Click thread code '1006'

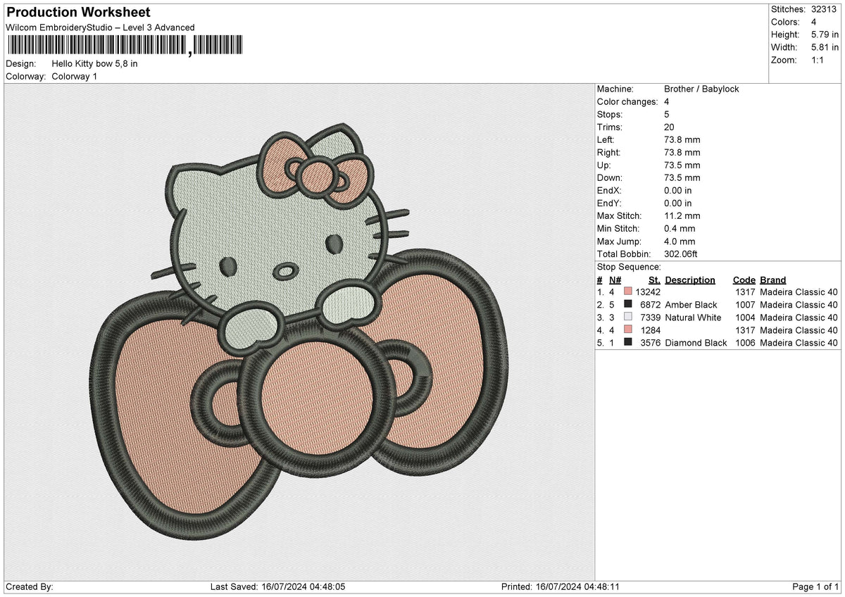point(746,343)
